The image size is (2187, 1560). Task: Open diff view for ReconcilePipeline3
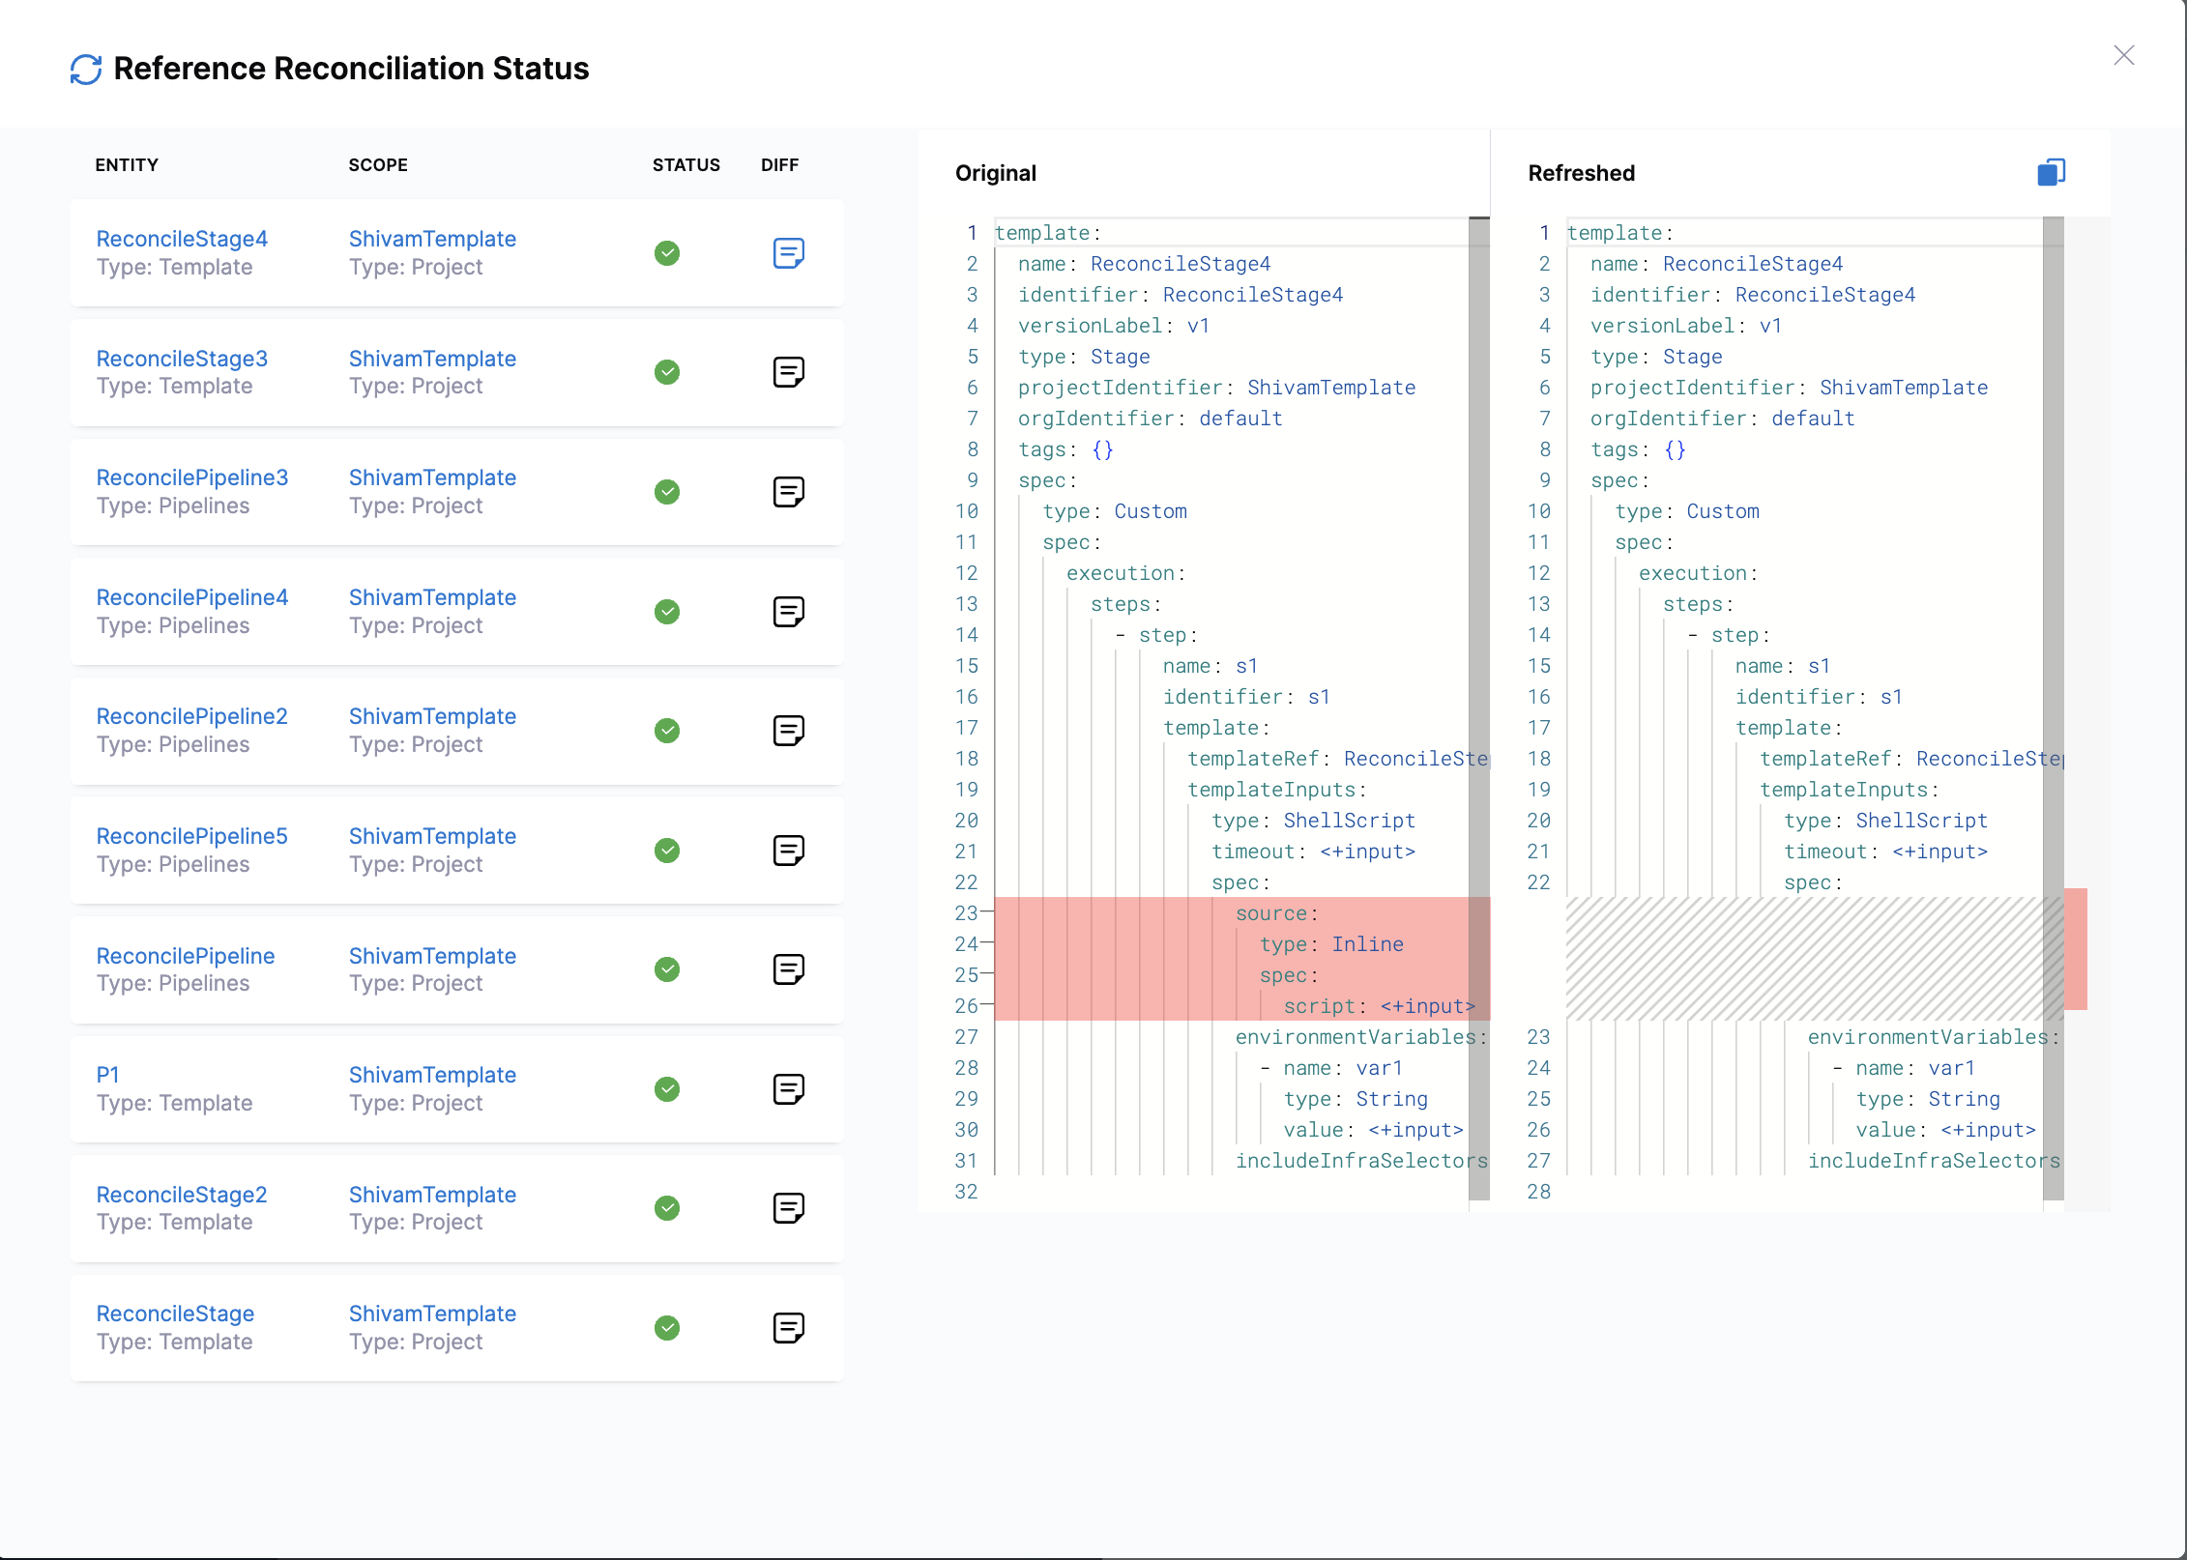coord(788,492)
